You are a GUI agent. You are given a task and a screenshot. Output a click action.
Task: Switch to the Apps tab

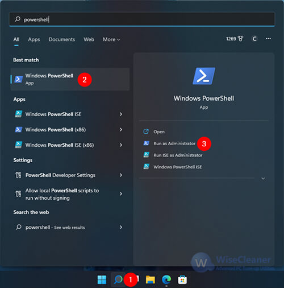[34, 39]
